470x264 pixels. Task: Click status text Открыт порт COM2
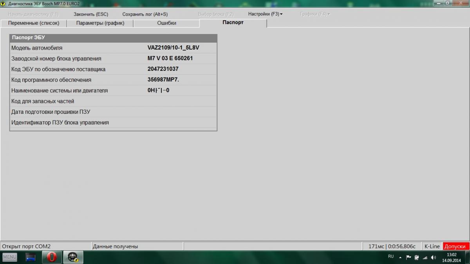[26, 246]
